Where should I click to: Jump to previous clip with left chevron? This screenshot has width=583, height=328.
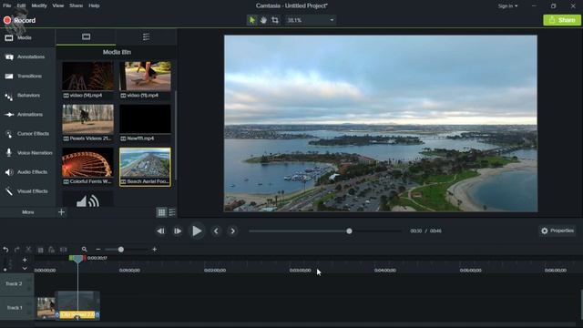tap(216, 231)
